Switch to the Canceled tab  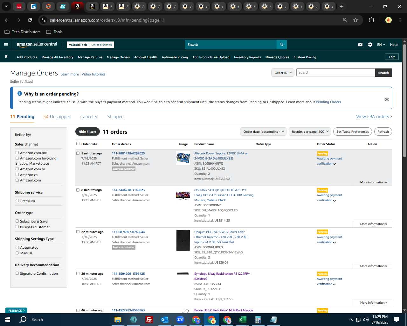(x=89, y=117)
